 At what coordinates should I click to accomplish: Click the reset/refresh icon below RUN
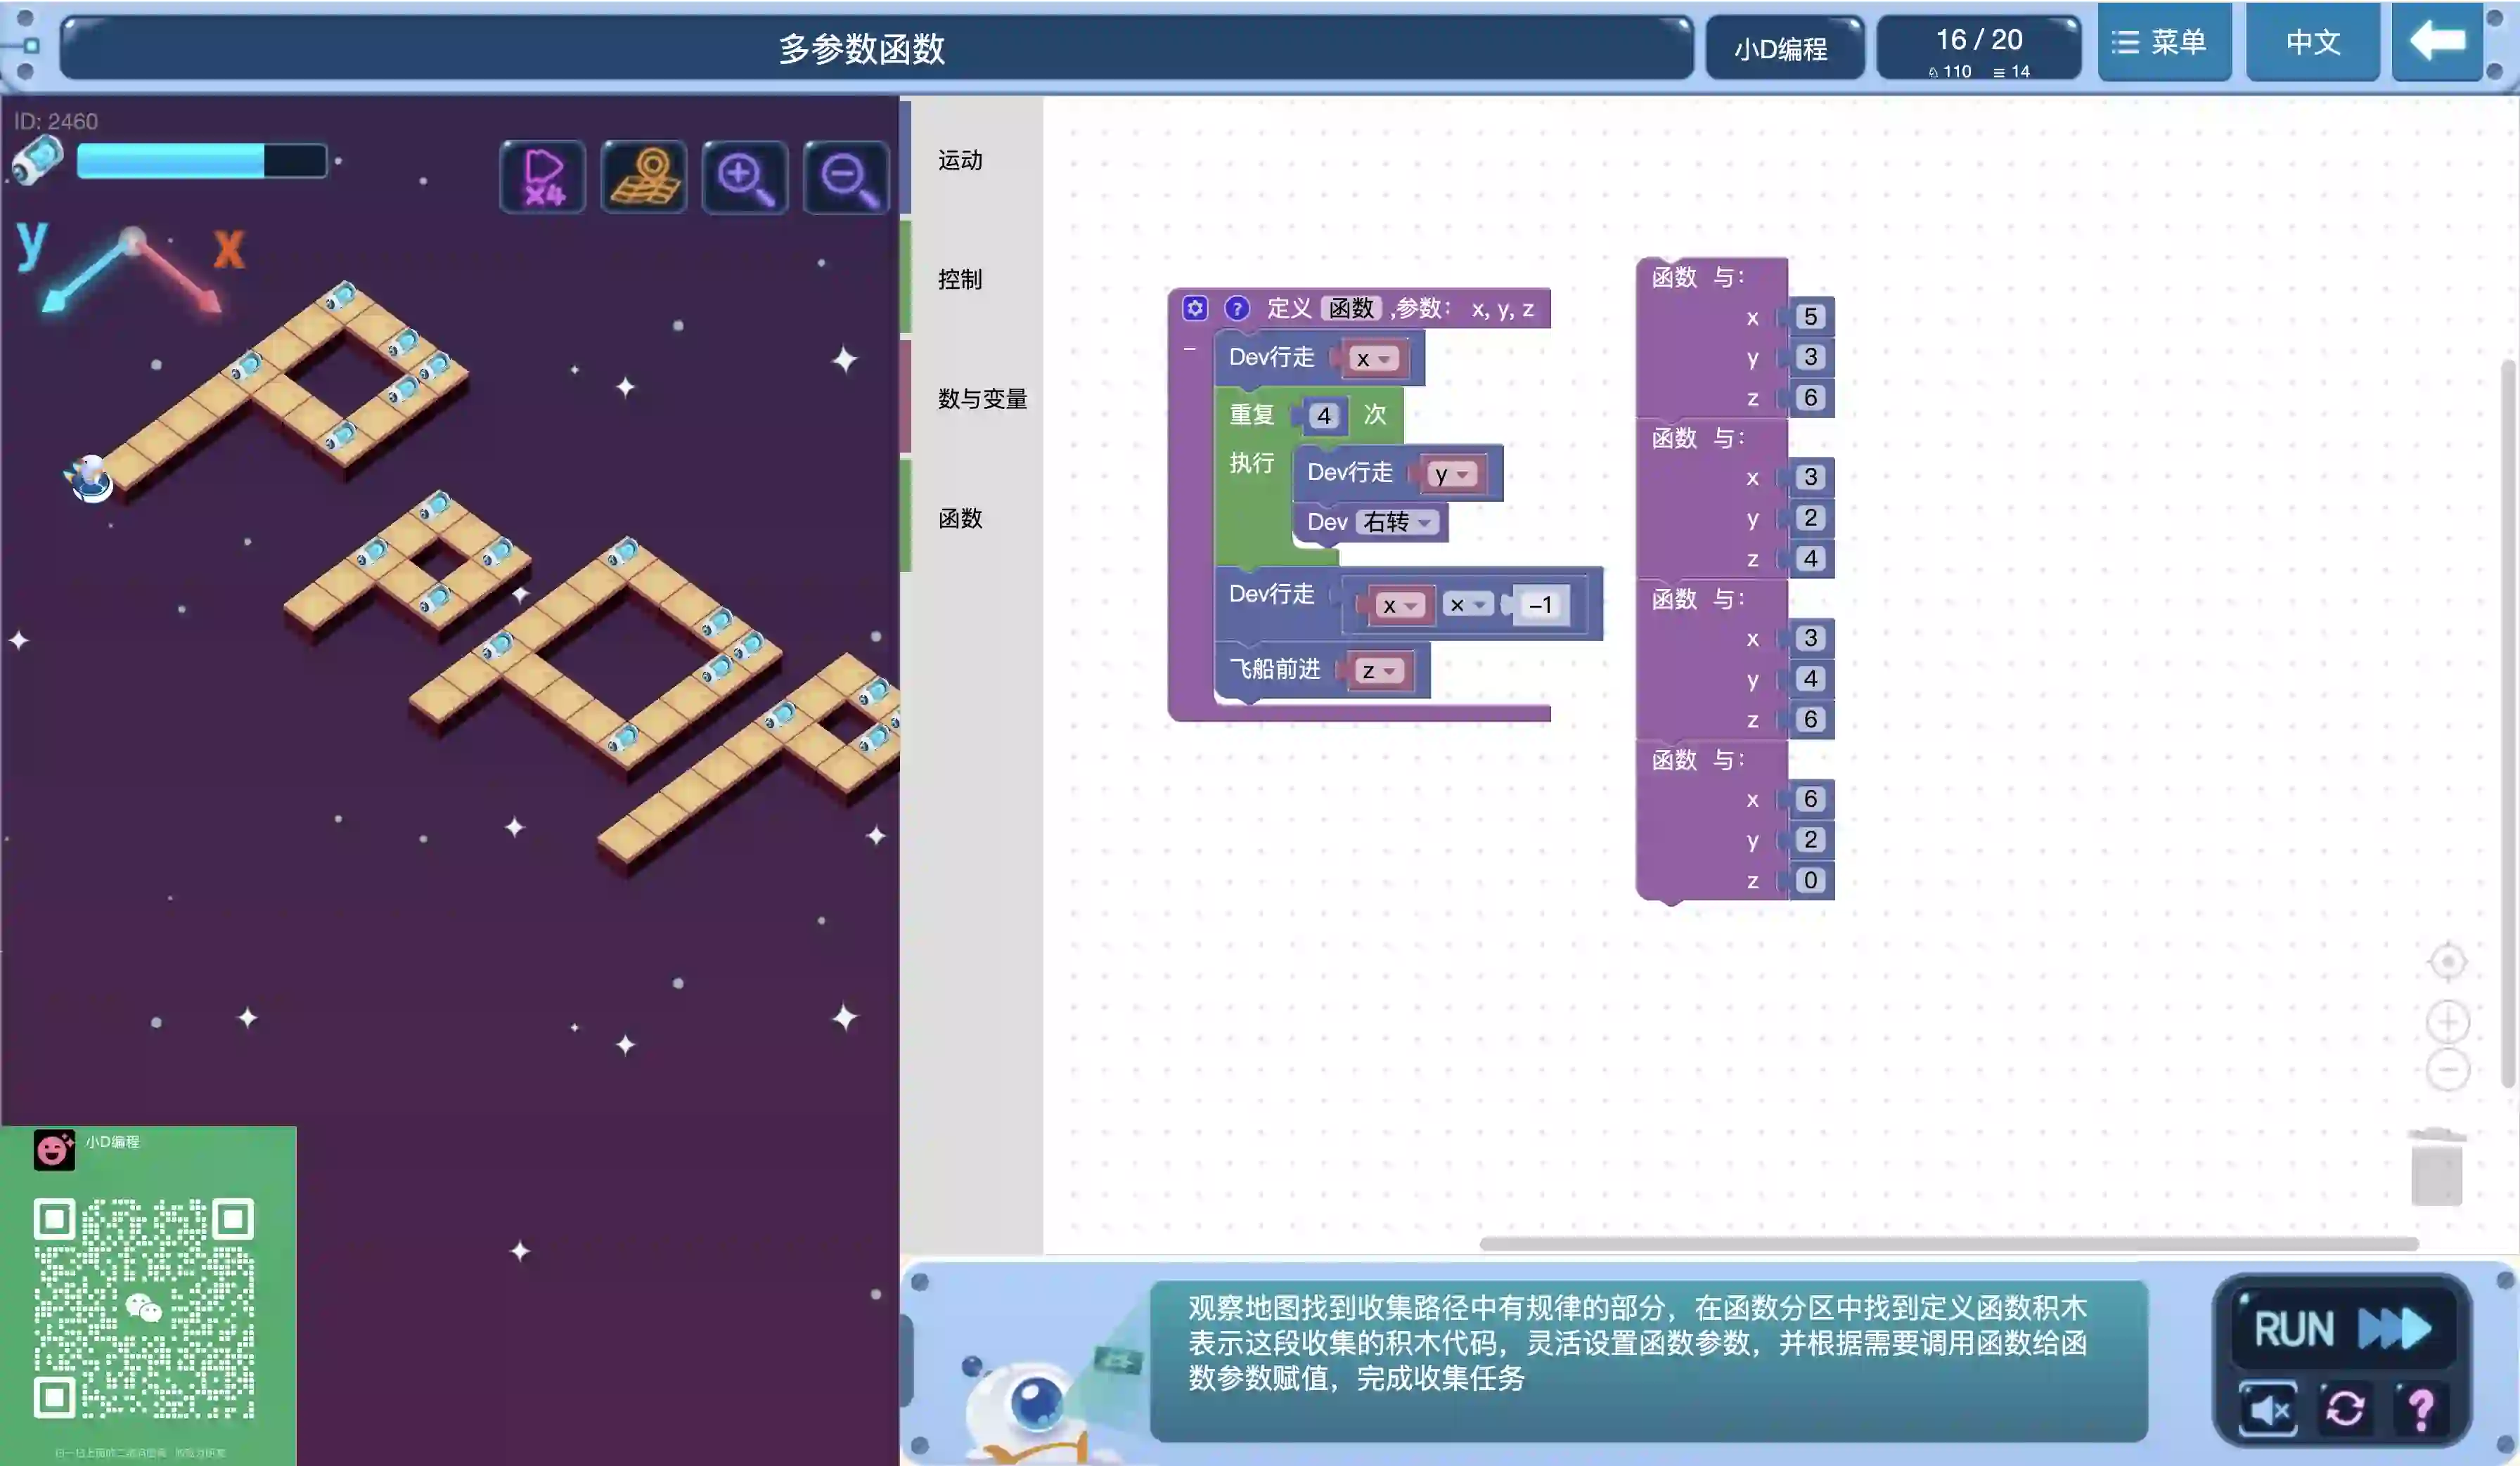(x=2345, y=1409)
